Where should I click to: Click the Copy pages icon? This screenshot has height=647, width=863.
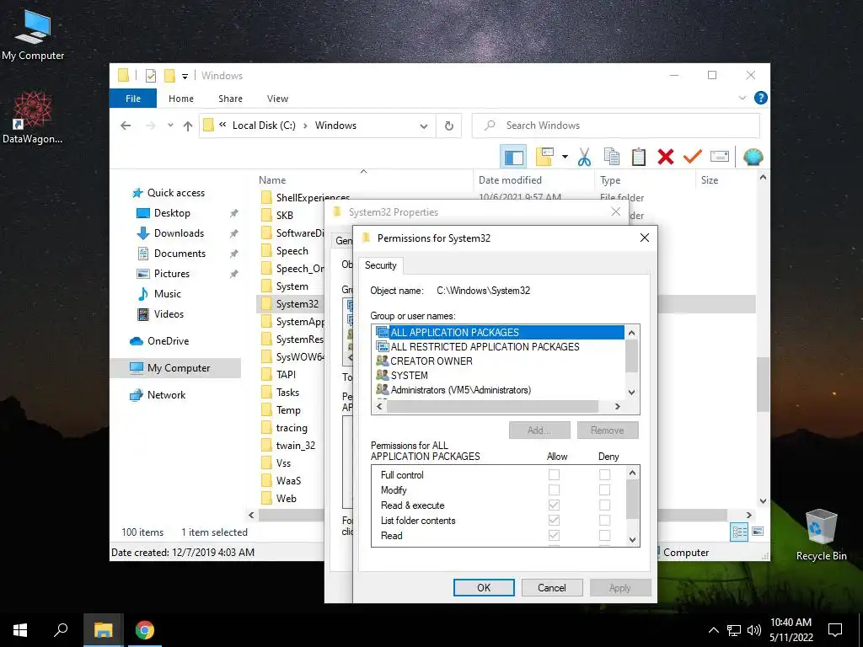tap(612, 158)
